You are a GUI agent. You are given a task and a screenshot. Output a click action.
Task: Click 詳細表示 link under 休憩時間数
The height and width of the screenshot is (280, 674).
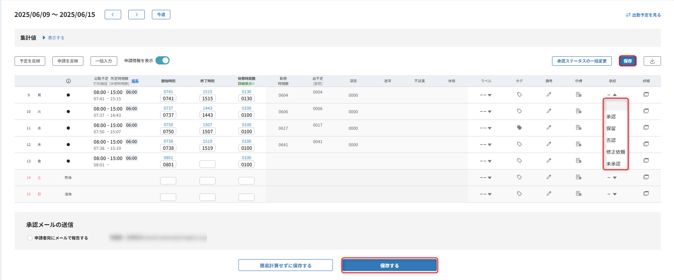tap(246, 84)
